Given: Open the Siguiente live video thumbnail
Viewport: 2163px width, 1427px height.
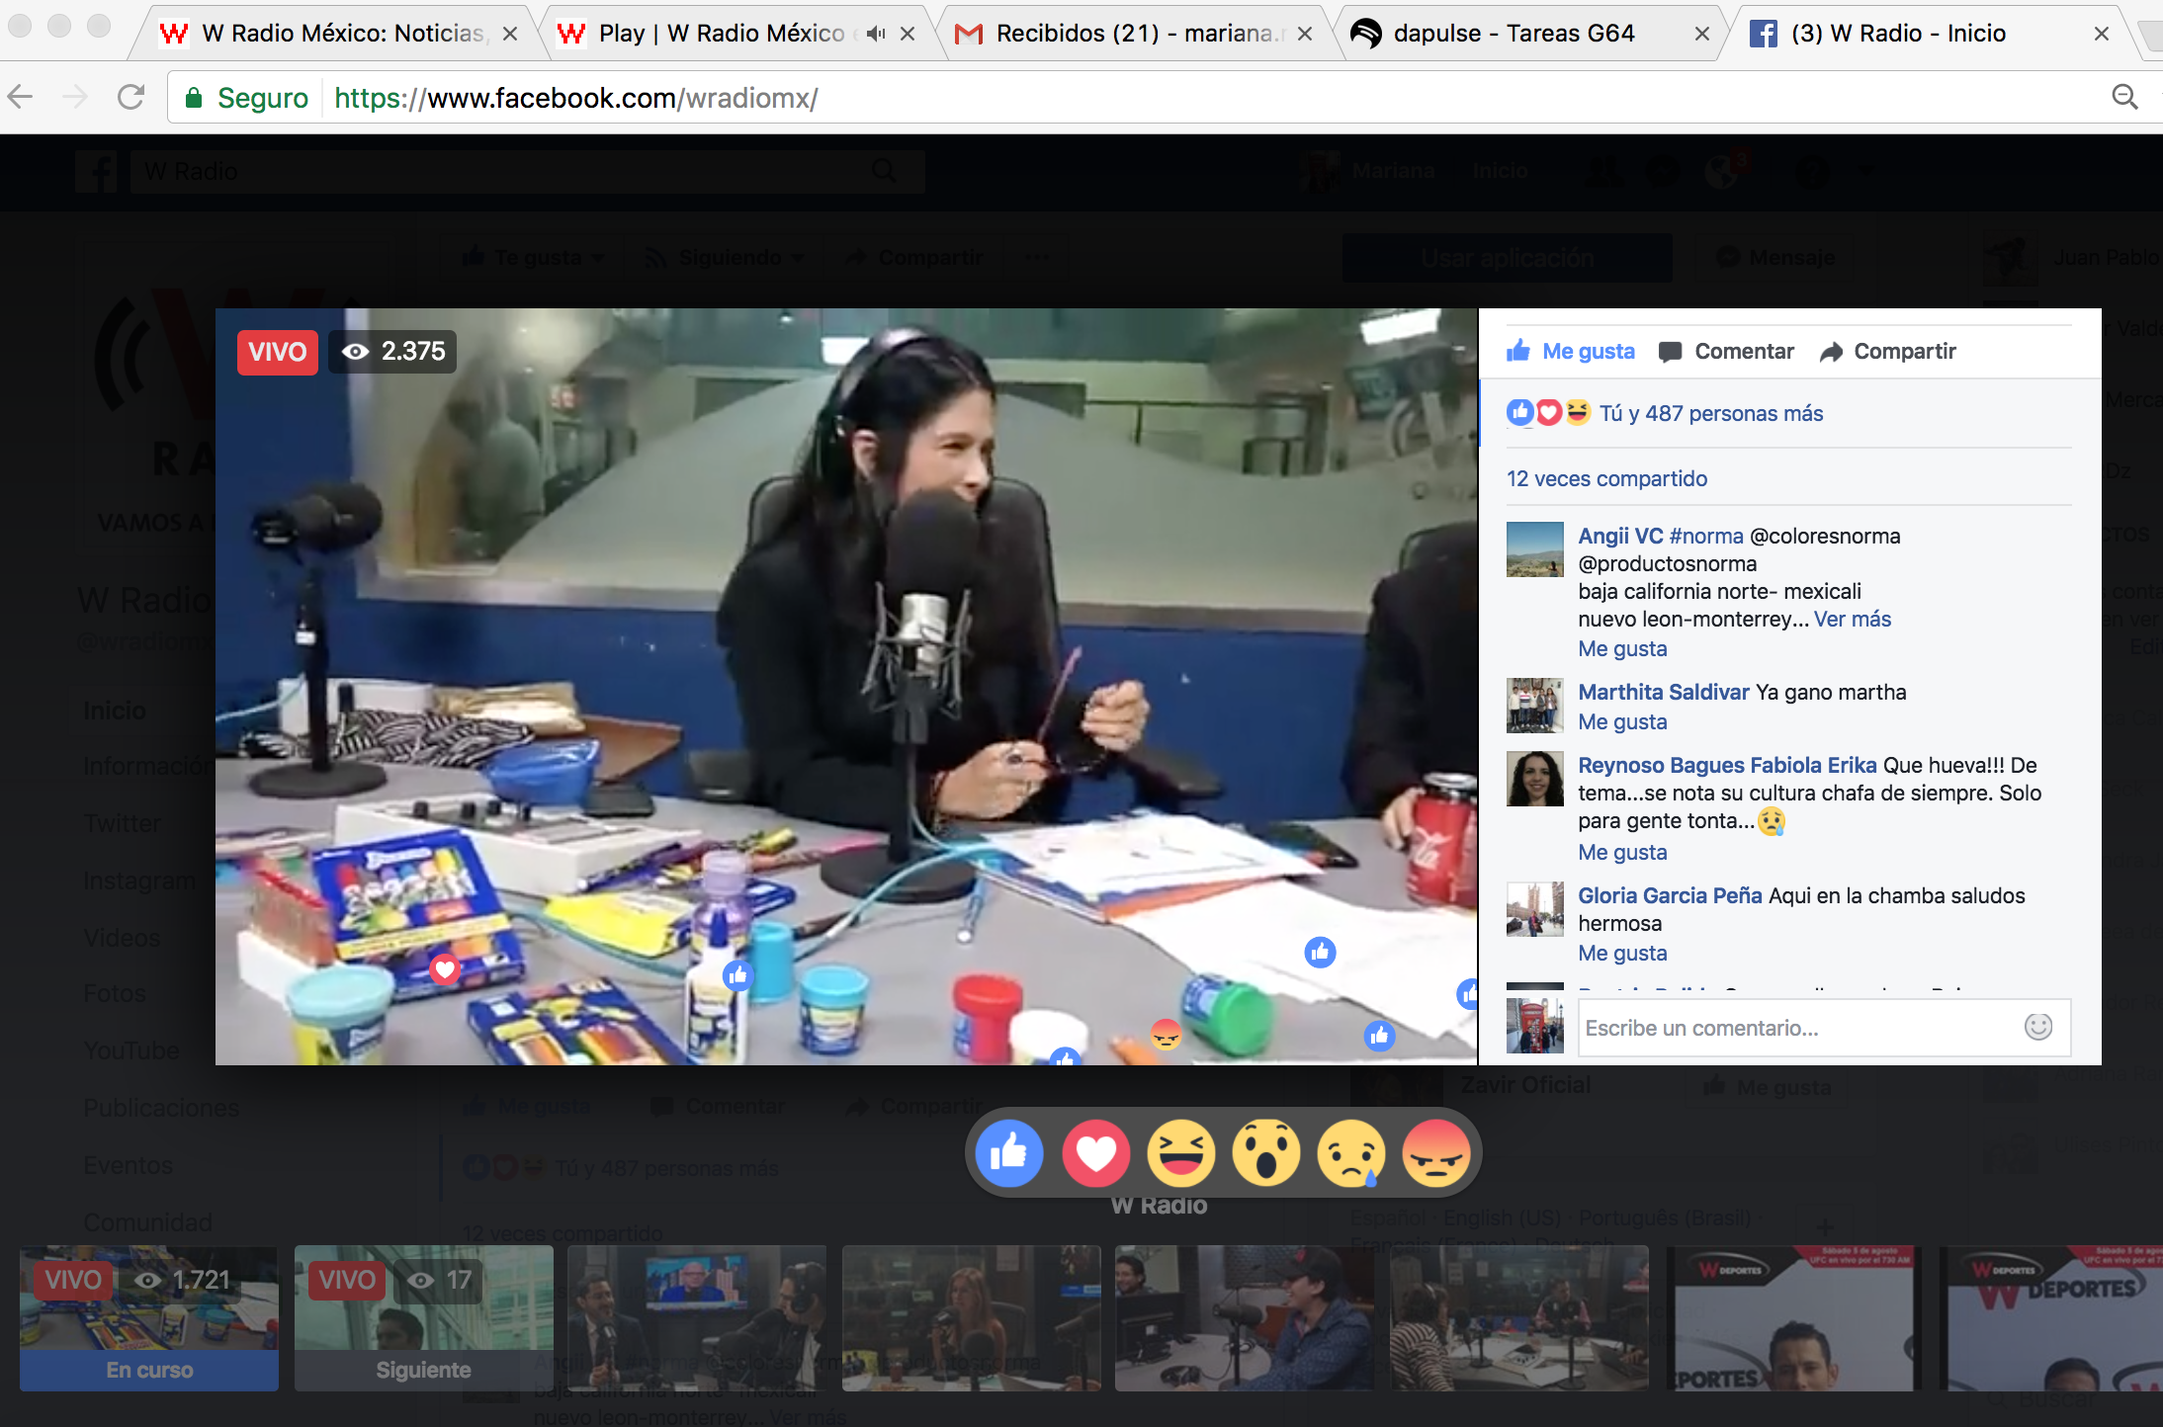Looking at the screenshot, I should click(423, 1319).
